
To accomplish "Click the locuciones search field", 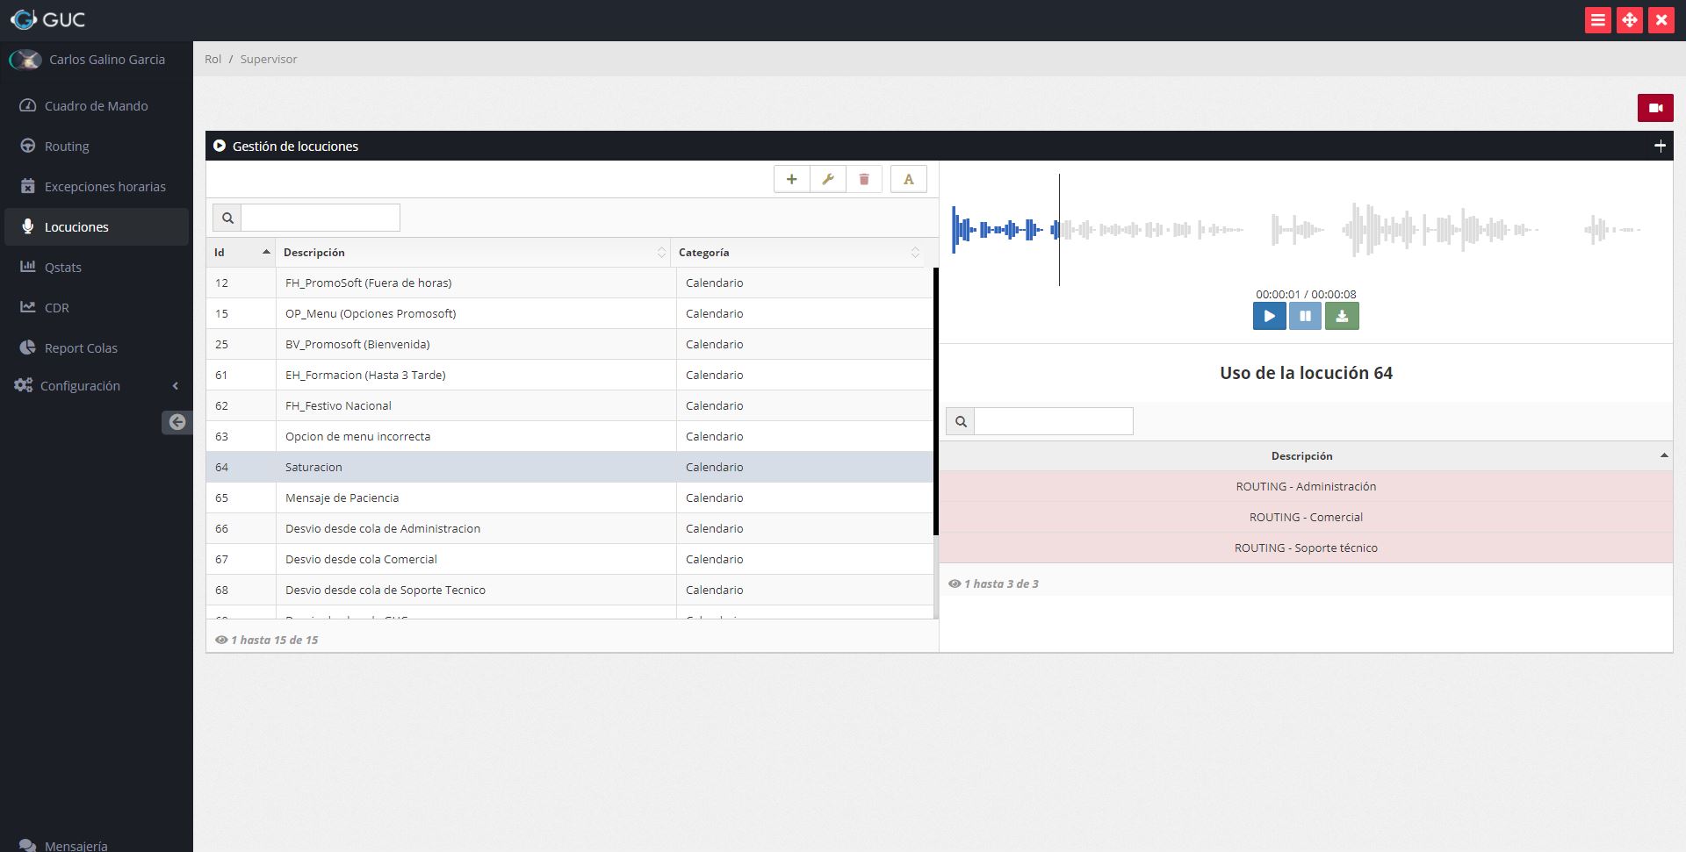I will pyautogui.click(x=321, y=218).
